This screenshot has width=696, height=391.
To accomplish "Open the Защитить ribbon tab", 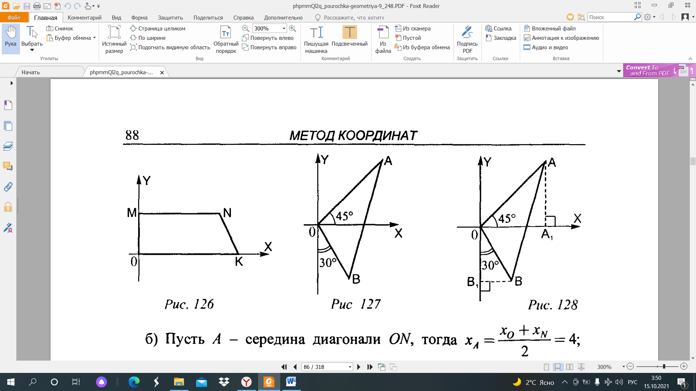I will point(170,17).
